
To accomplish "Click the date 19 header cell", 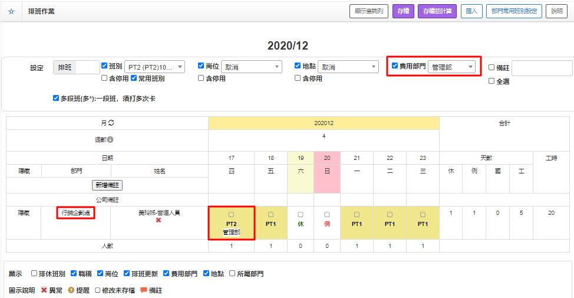I will click(301, 158).
